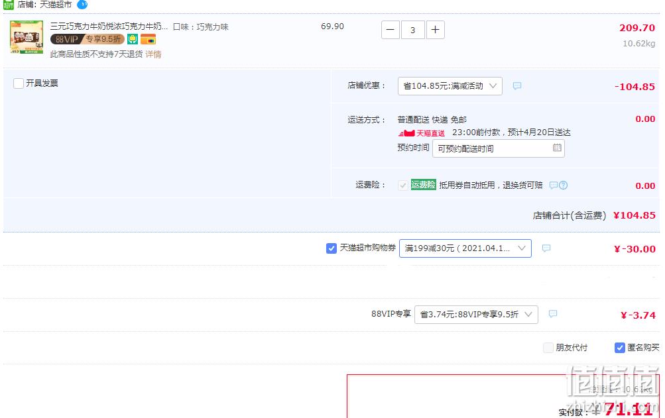Open the 详情 link for return policy
The image size is (665, 418).
pos(153,54)
